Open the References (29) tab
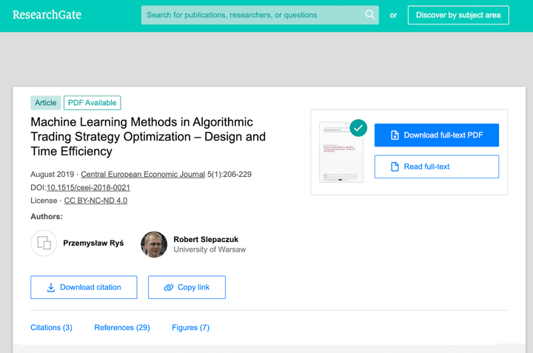 pos(122,328)
